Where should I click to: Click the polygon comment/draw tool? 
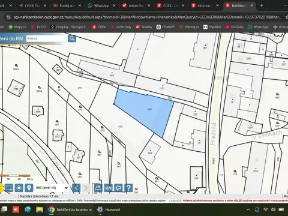[x=118, y=188]
